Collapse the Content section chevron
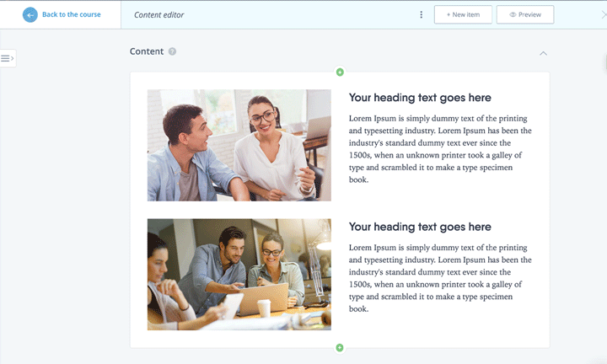The width and height of the screenshot is (607, 364). [543, 53]
